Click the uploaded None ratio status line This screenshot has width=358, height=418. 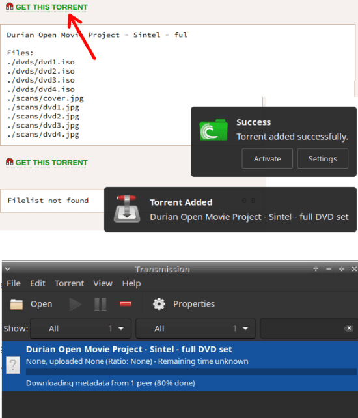pyautogui.click(x=137, y=361)
